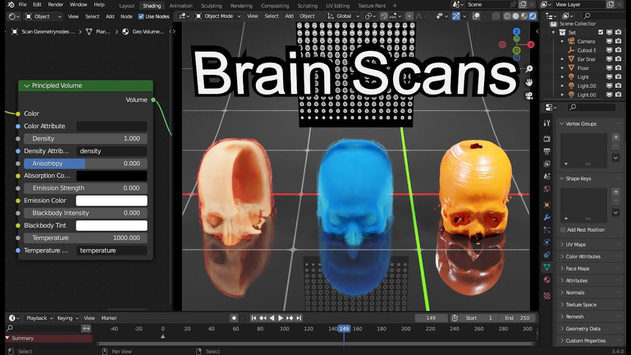Select solid viewport shading
Image resolution: width=631 pixels, height=355 pixels.
pyautogui.click(x=516, y=16)
